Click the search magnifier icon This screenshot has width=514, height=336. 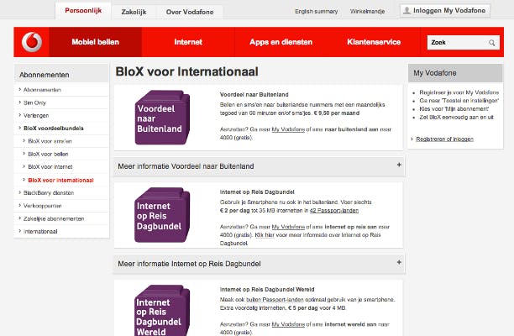point(491,43)
